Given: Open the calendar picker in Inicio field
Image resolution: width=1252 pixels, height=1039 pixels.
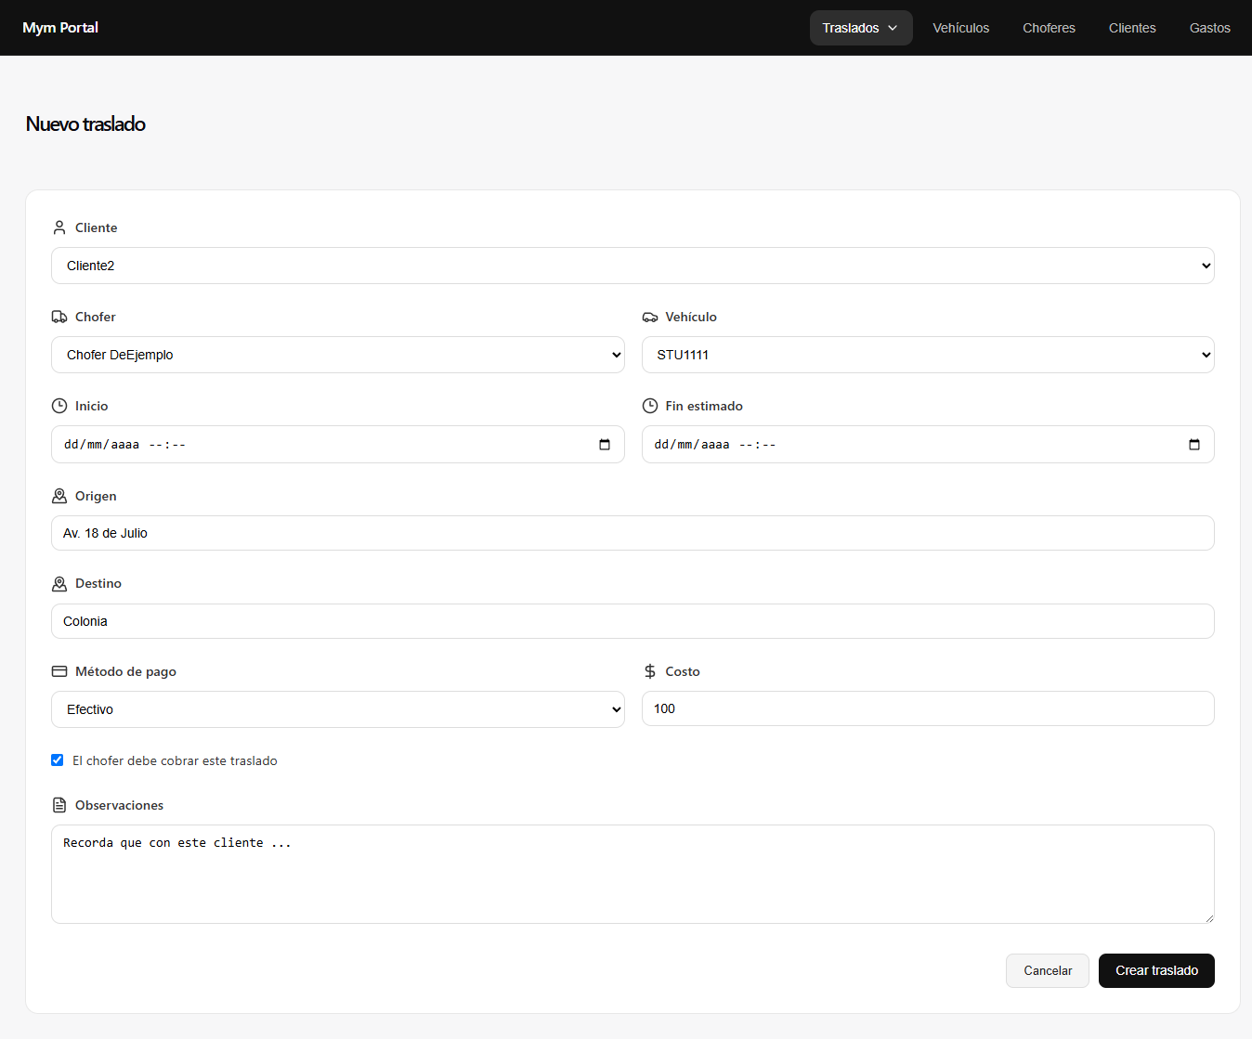Looking at the screenshot, I should point(605,445).
